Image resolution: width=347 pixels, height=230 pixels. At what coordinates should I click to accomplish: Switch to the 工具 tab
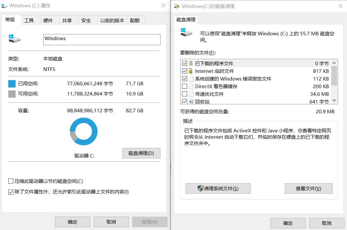tap(30, 20)
